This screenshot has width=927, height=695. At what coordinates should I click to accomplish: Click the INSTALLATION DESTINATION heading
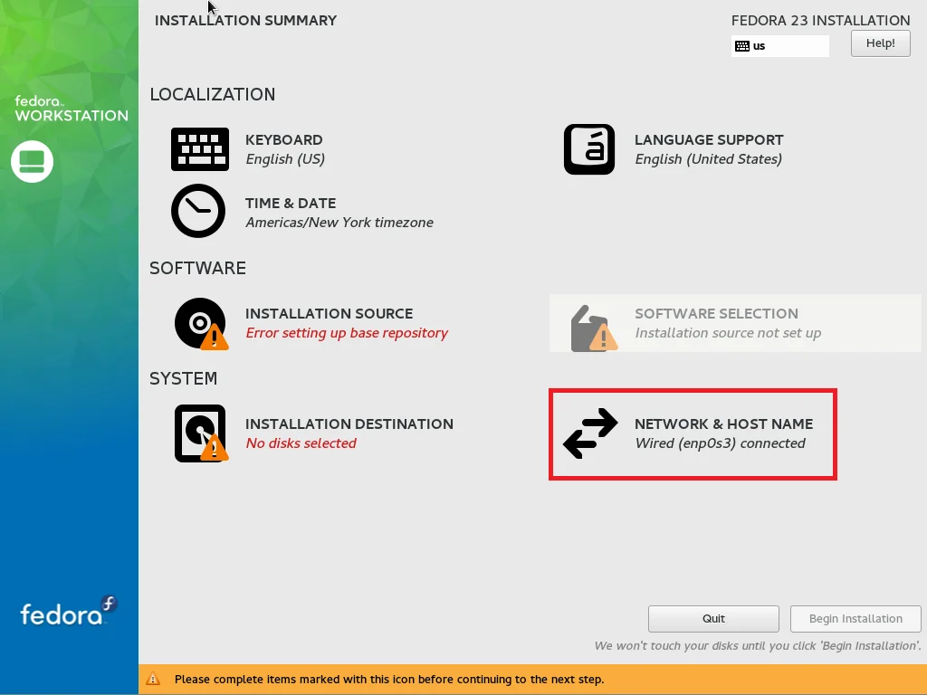click(349, 424)
